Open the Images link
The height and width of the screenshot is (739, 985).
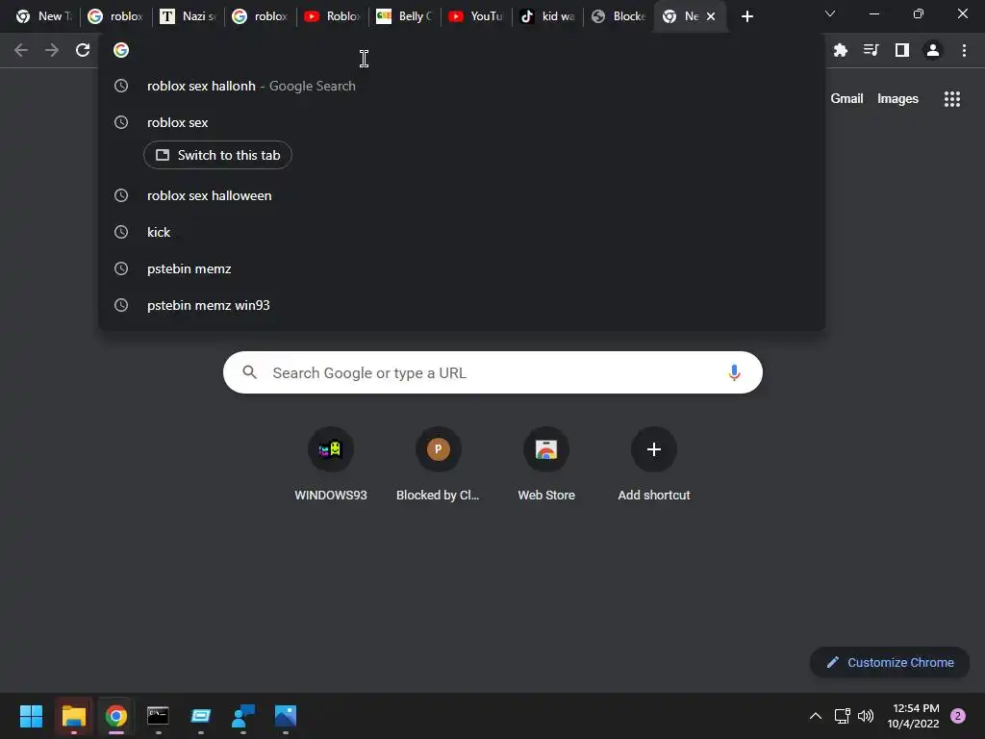point(897,99)
